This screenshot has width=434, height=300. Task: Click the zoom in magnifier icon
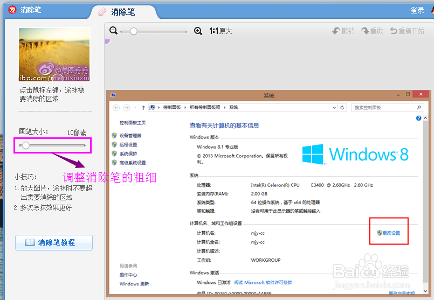198,31
